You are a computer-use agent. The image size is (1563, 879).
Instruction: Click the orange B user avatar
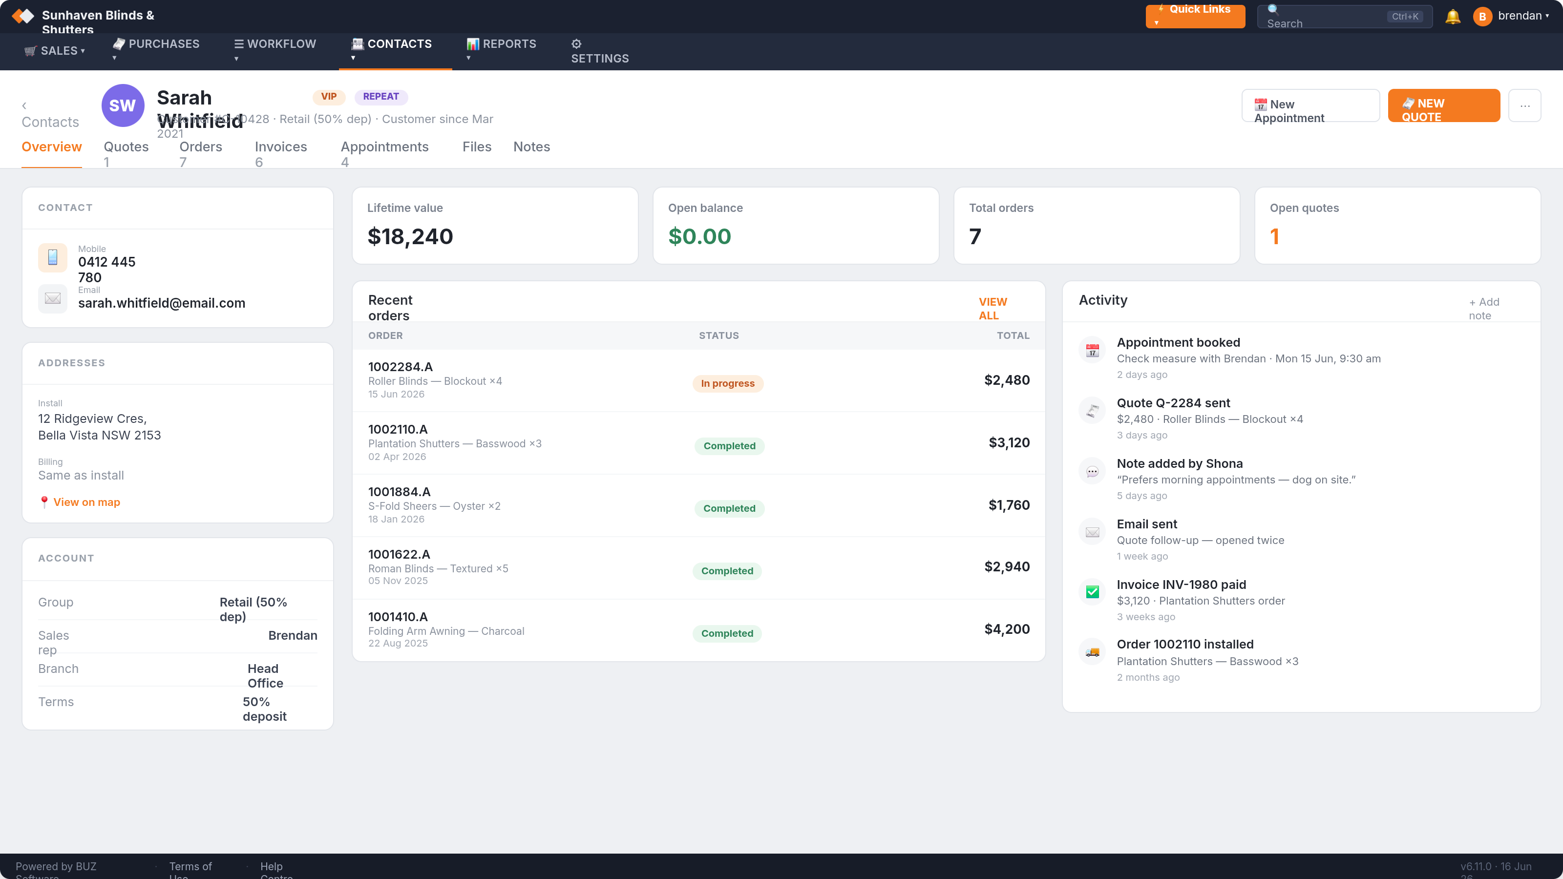[x=1482, y=17]
